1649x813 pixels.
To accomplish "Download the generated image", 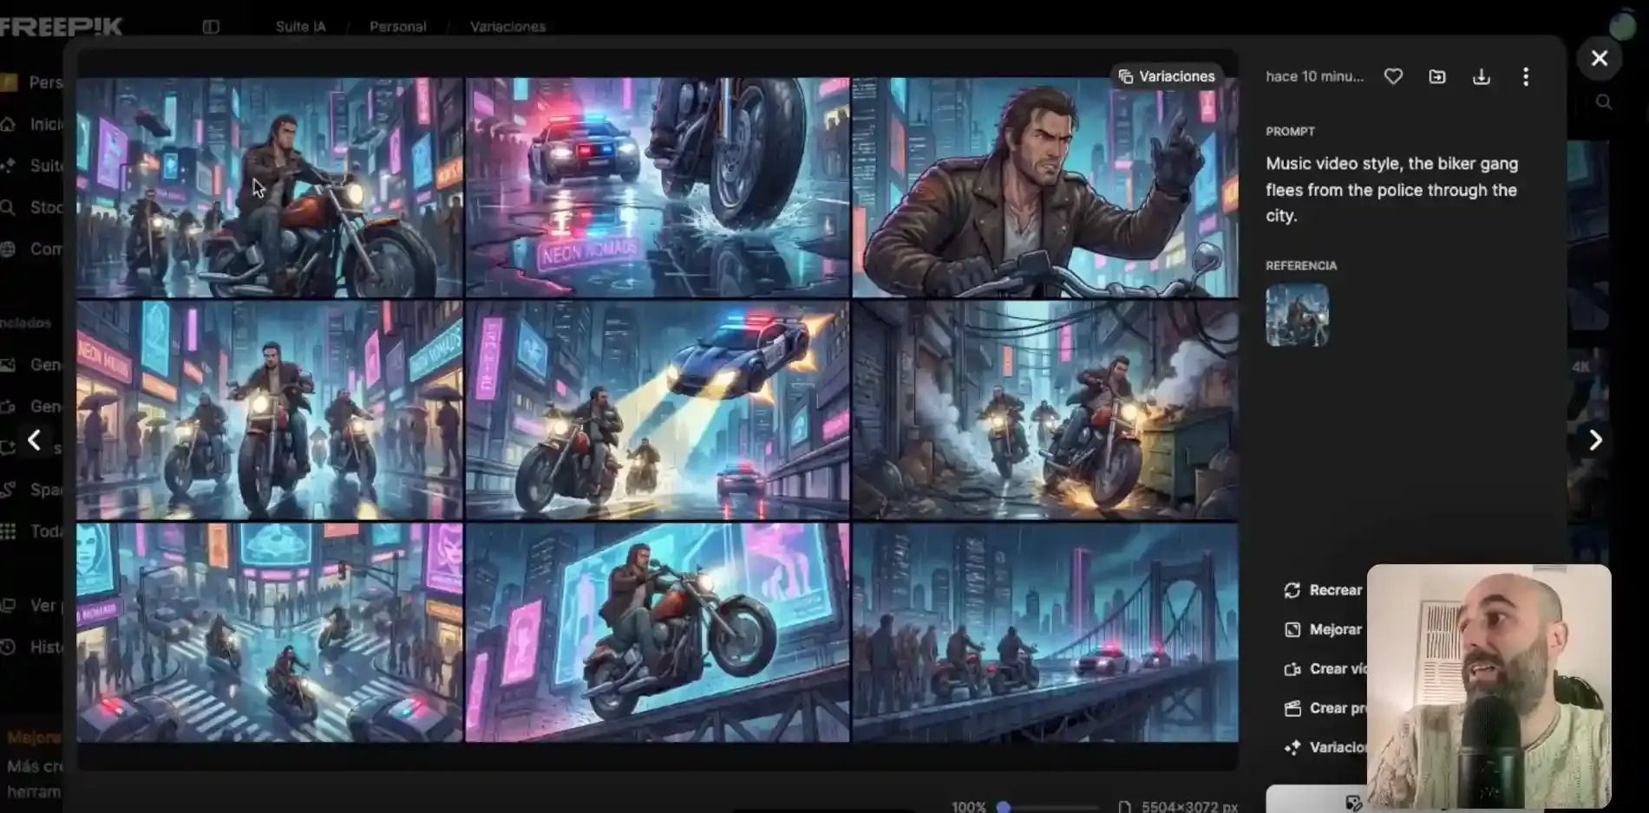I will pos(1482,76).
